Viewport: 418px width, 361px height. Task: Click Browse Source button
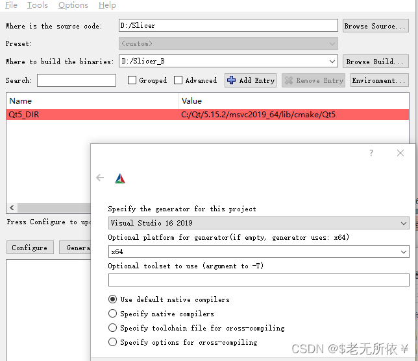375,26
